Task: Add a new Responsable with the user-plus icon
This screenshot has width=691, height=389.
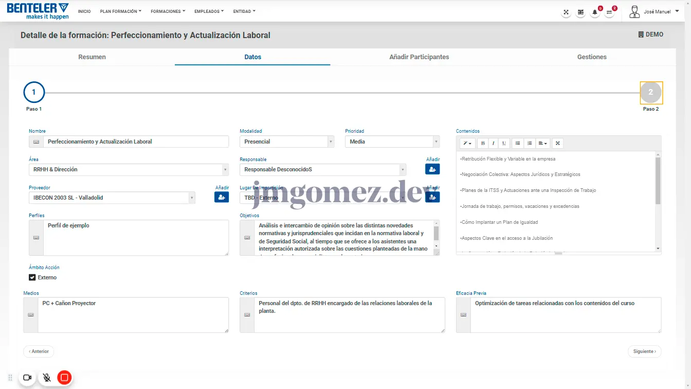Action: pos(432,169)
